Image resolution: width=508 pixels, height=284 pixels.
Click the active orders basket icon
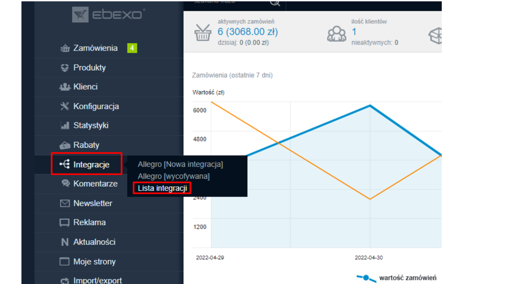[x=203, y=32]
